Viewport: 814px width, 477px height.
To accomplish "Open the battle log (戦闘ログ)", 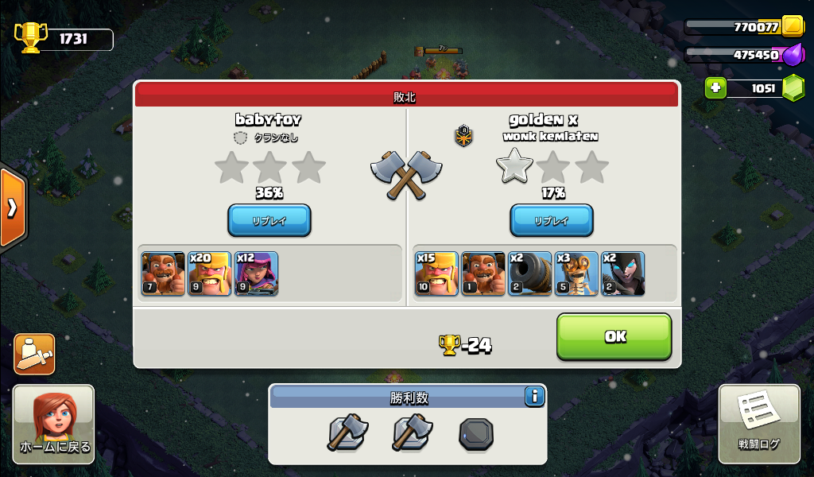I will [759, 424].
